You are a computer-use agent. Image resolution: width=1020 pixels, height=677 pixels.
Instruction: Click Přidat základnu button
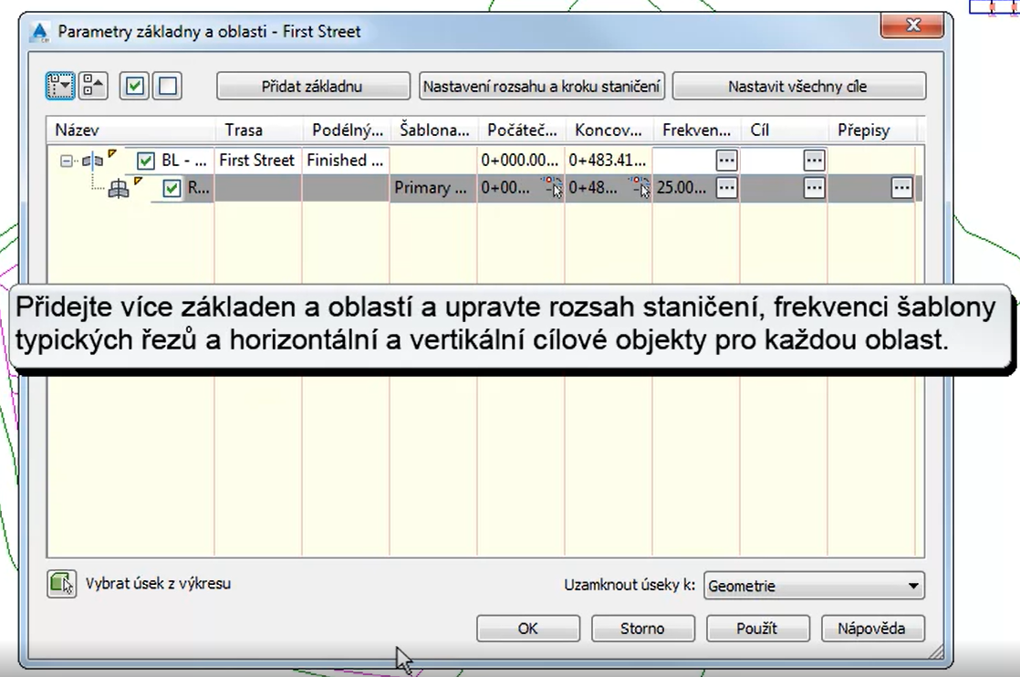(313, 87)
